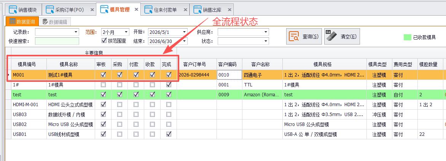The width and height of the screenshot is (446, 161).
Task: Close the 往来付款单 tab
Action: pyautogui.click(x=185, y=10)
